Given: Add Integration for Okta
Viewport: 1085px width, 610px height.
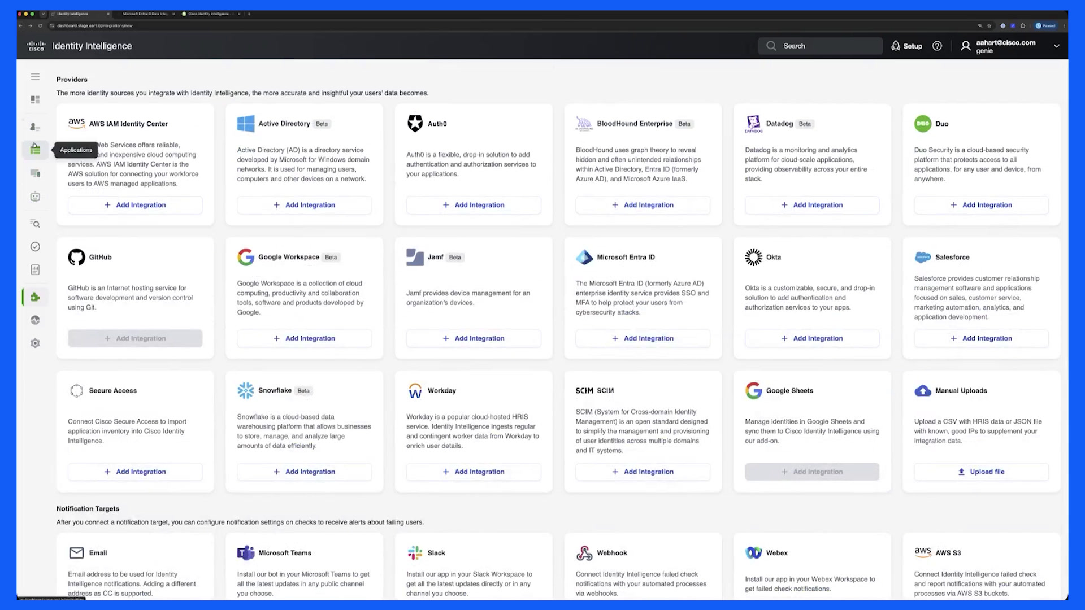Looking at the screenshot, I should [812, 338].
